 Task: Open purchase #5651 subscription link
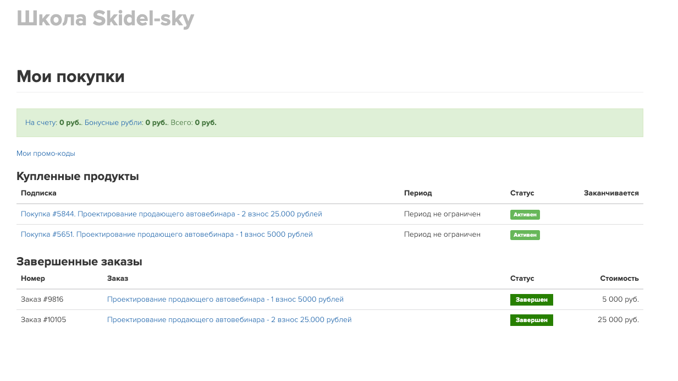click(167, 234)
